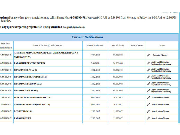Click Application Closed for Radiographer
Image resolution: width=180 pixels, height=135 pixels.
(161, 118)
